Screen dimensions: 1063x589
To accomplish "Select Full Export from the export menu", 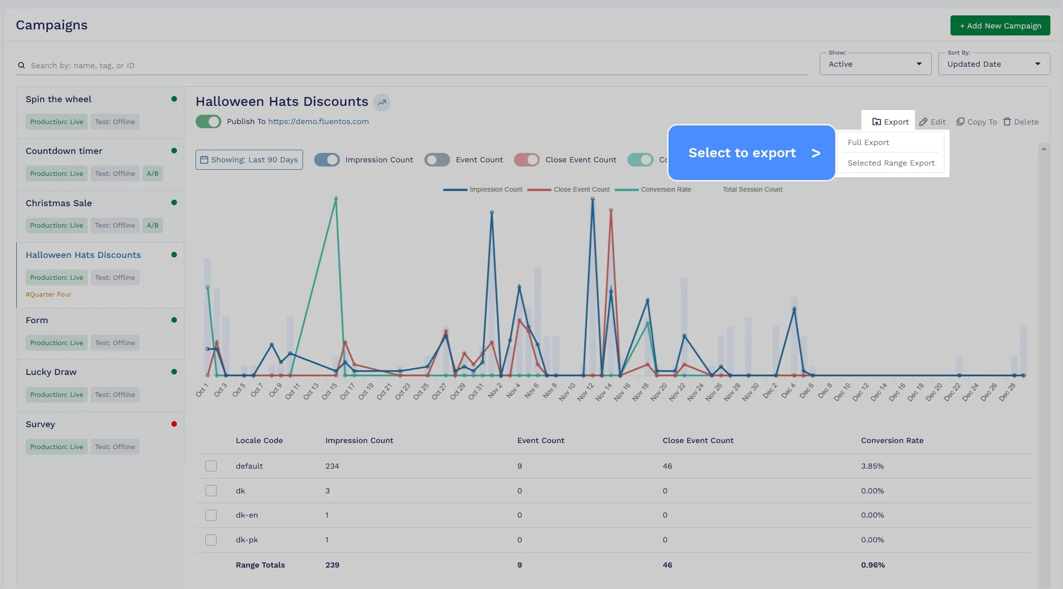I will coord(868,143).
